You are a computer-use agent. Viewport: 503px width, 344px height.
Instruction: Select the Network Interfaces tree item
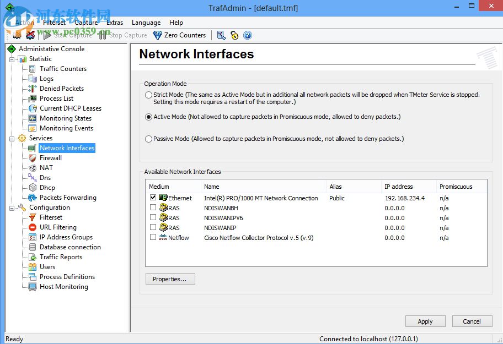(x=67, y=148)
